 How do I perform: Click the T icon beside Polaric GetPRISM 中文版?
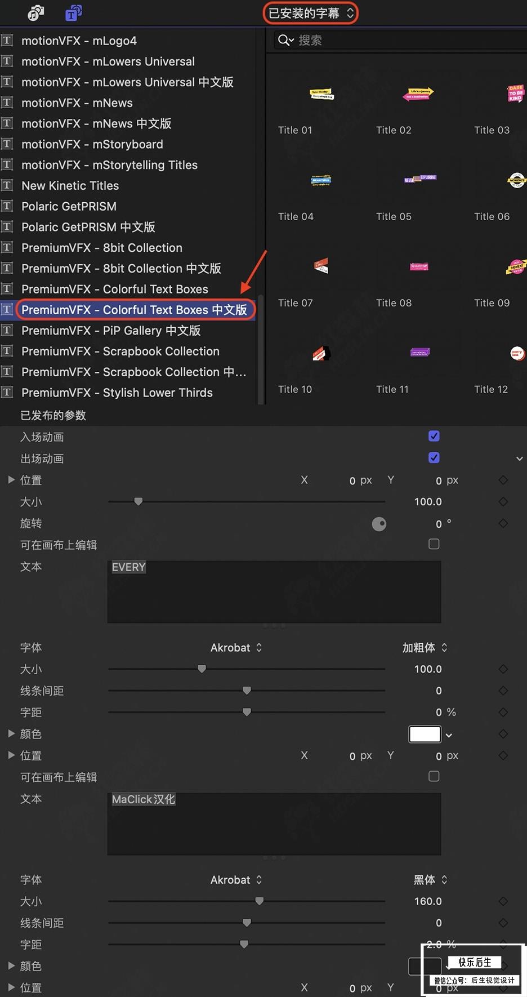(x=7, y=227)
